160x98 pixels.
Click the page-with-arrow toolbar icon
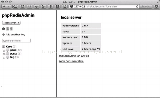65,6
